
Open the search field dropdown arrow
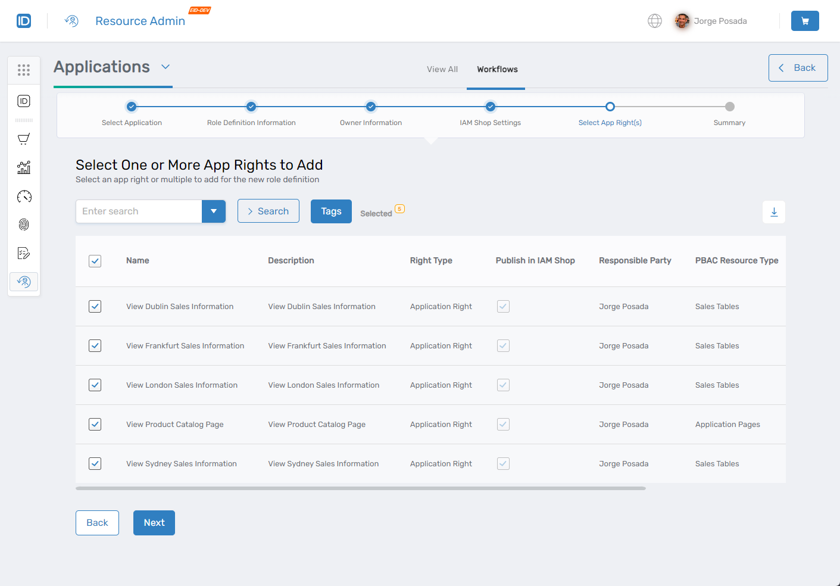click(x=214, y=211)
